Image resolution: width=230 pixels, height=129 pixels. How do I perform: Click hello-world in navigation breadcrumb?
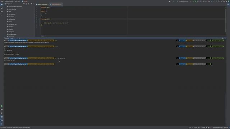tap(18, 1)
